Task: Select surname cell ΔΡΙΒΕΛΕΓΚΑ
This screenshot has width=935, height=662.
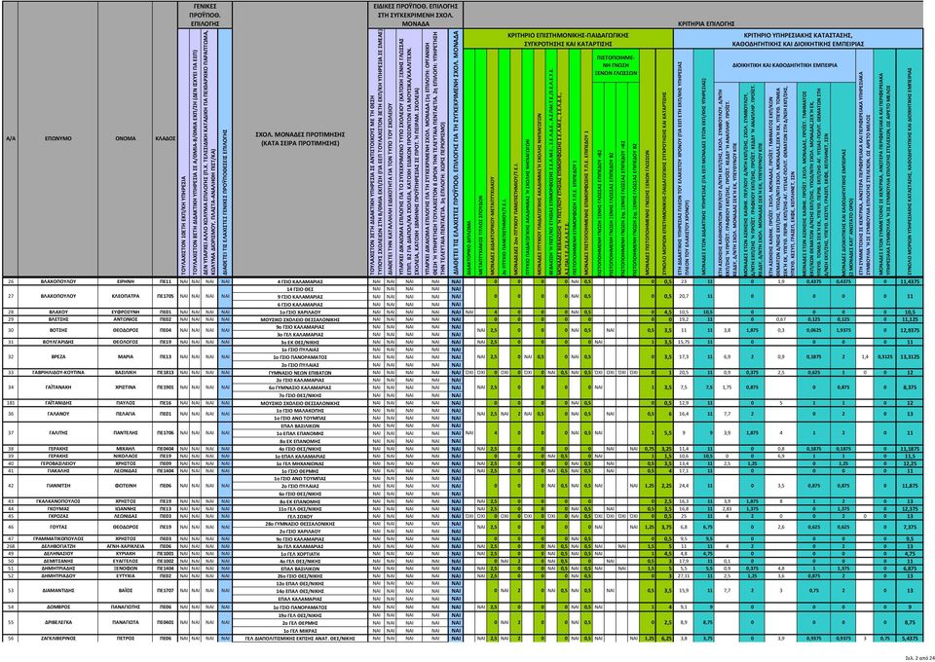Action: point(57,623)
